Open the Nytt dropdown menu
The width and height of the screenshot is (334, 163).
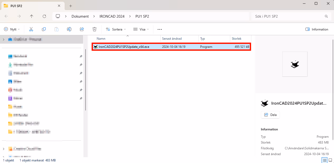tap(12, 29)
